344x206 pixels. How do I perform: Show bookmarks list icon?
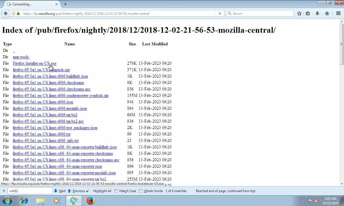pos(308,13)
